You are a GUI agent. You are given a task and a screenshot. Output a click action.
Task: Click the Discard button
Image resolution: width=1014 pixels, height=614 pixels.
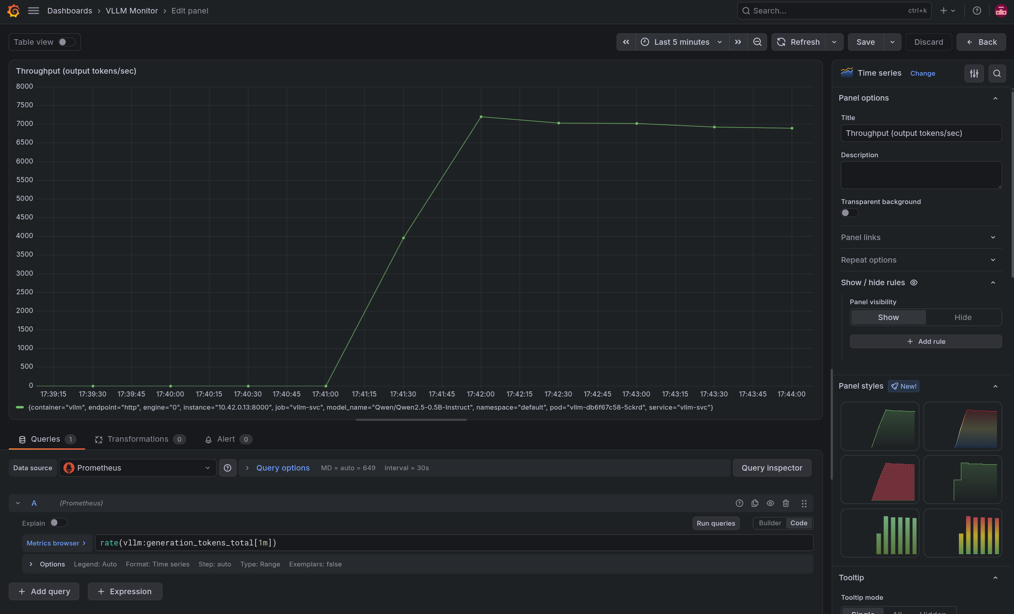tap(928, 42)
